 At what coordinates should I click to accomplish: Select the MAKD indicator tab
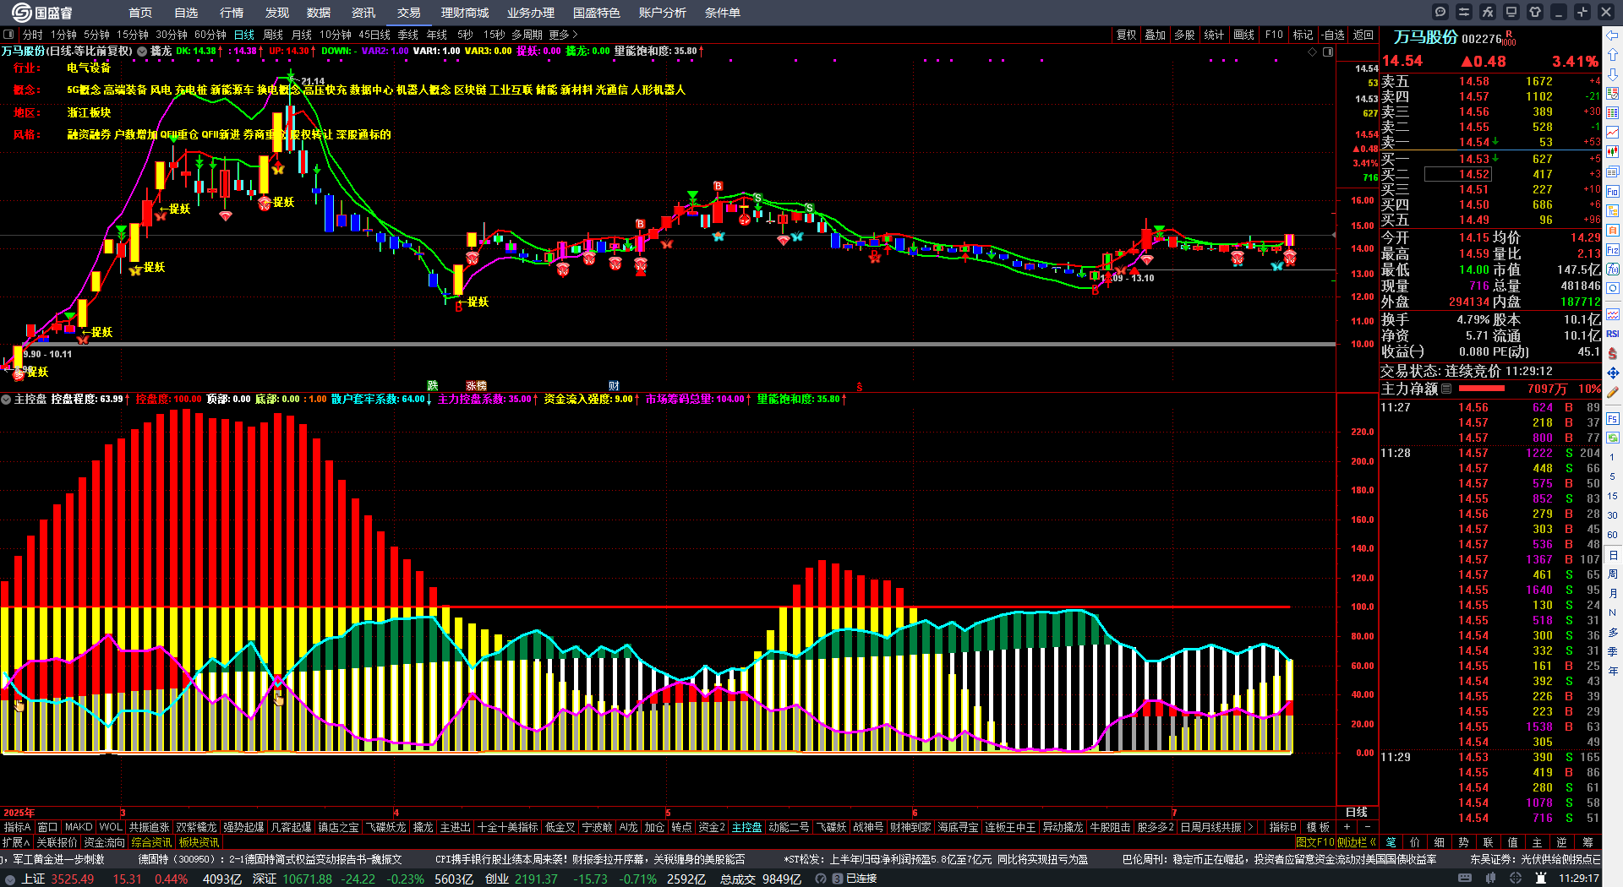[x=79, y=827]
